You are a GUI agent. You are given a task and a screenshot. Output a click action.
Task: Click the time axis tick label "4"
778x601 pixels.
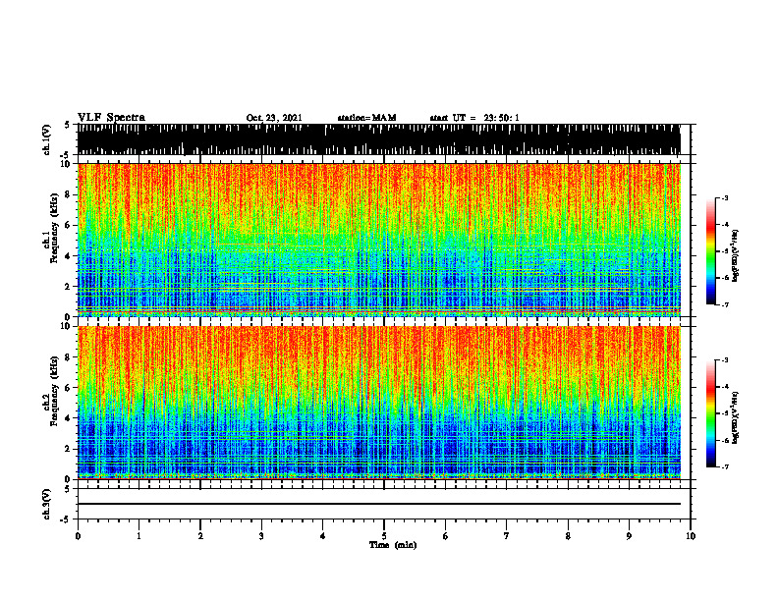pos(323,536)
